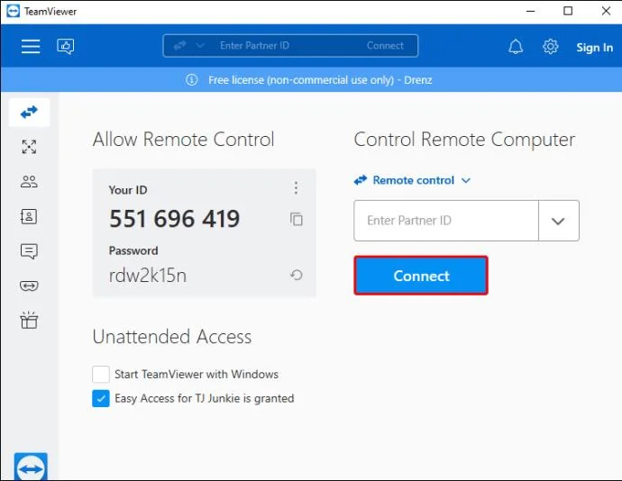Open the notifications bell
Image resolution: width=622 pixels, height=481 pixels.
516,47
